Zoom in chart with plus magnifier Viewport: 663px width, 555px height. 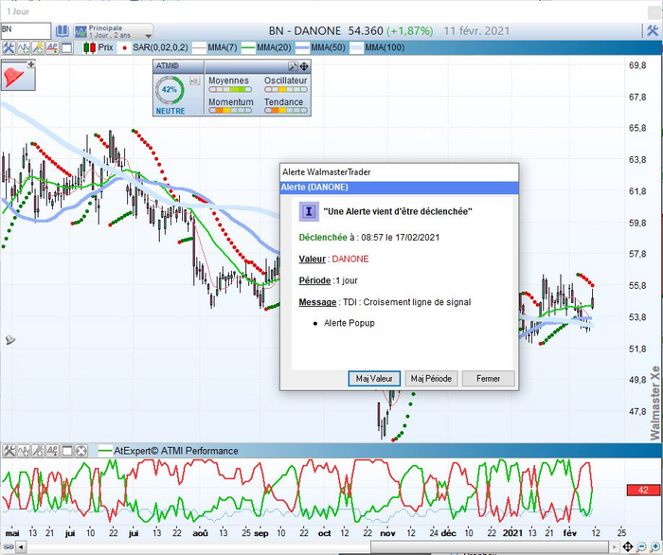[655, 546]
